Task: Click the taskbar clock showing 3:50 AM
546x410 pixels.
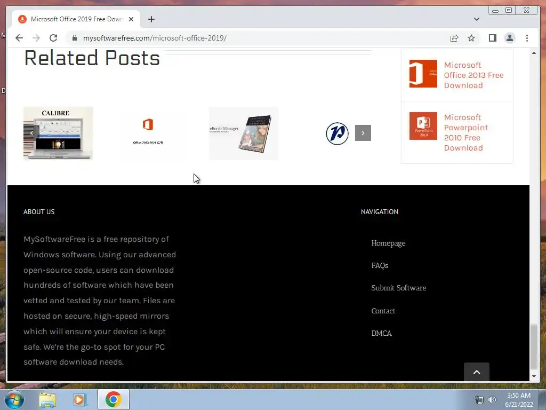Action: pos(519,400)
